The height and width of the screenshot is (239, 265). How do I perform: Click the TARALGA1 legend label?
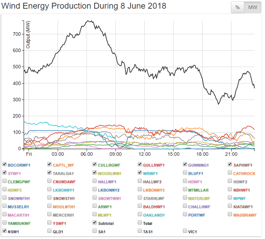(63, 173)
